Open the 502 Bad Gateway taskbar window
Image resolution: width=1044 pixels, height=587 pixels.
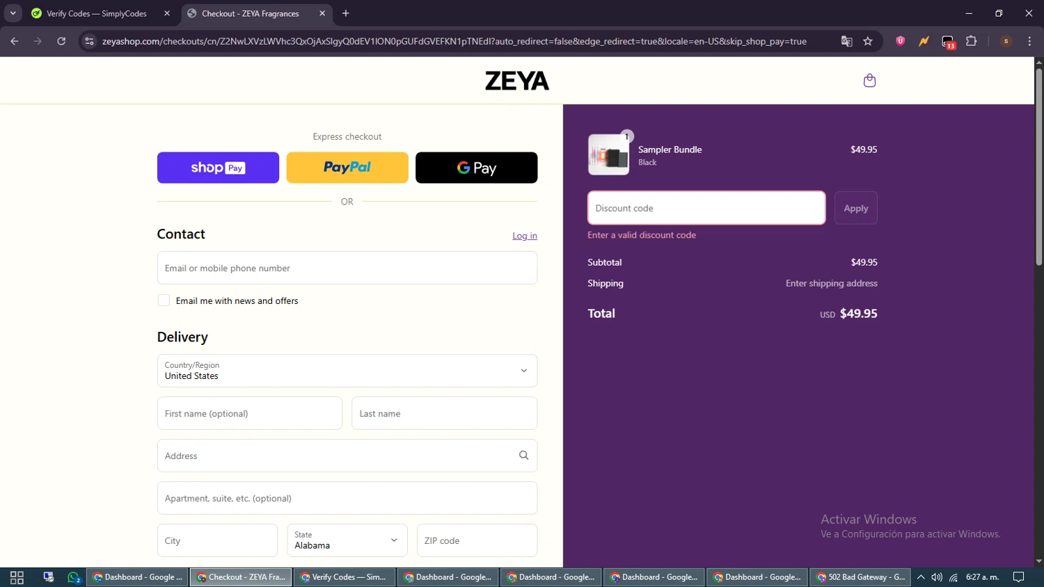click(861, 577)
